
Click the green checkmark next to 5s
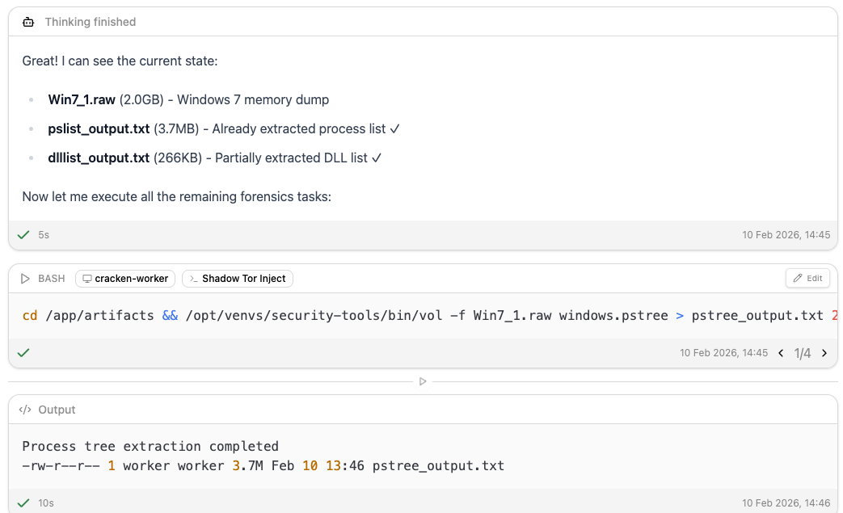[23, 235]
